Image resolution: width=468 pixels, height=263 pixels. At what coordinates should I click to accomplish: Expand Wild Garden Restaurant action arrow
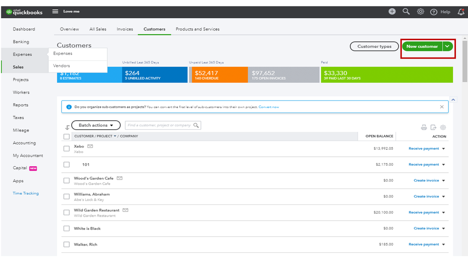tap(444, 212)
